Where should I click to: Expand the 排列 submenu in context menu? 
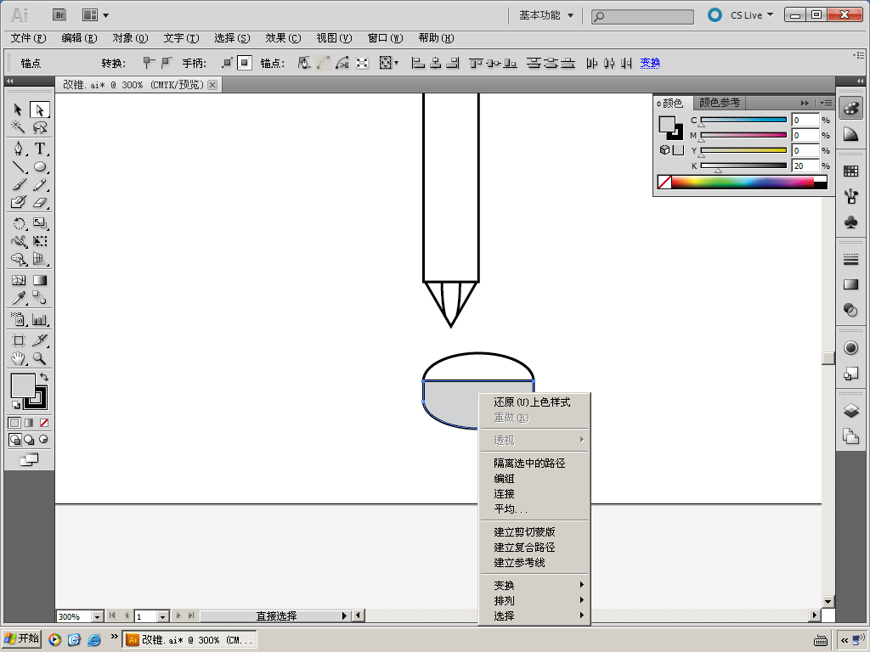(x=534, y=600)
